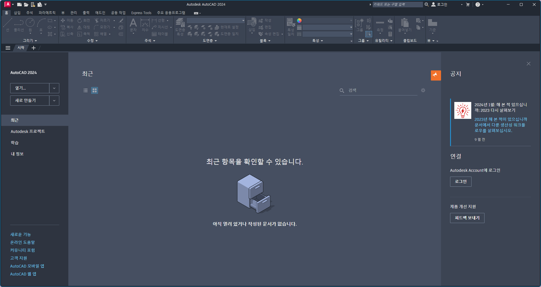Expand the New (새로 만들기) dropdown arrow
This screenshot has height=287, width=541.
(54, 101)
